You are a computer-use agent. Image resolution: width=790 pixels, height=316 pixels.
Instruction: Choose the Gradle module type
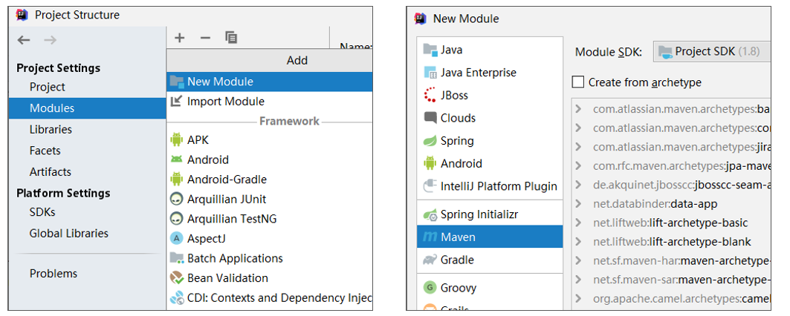456,260
